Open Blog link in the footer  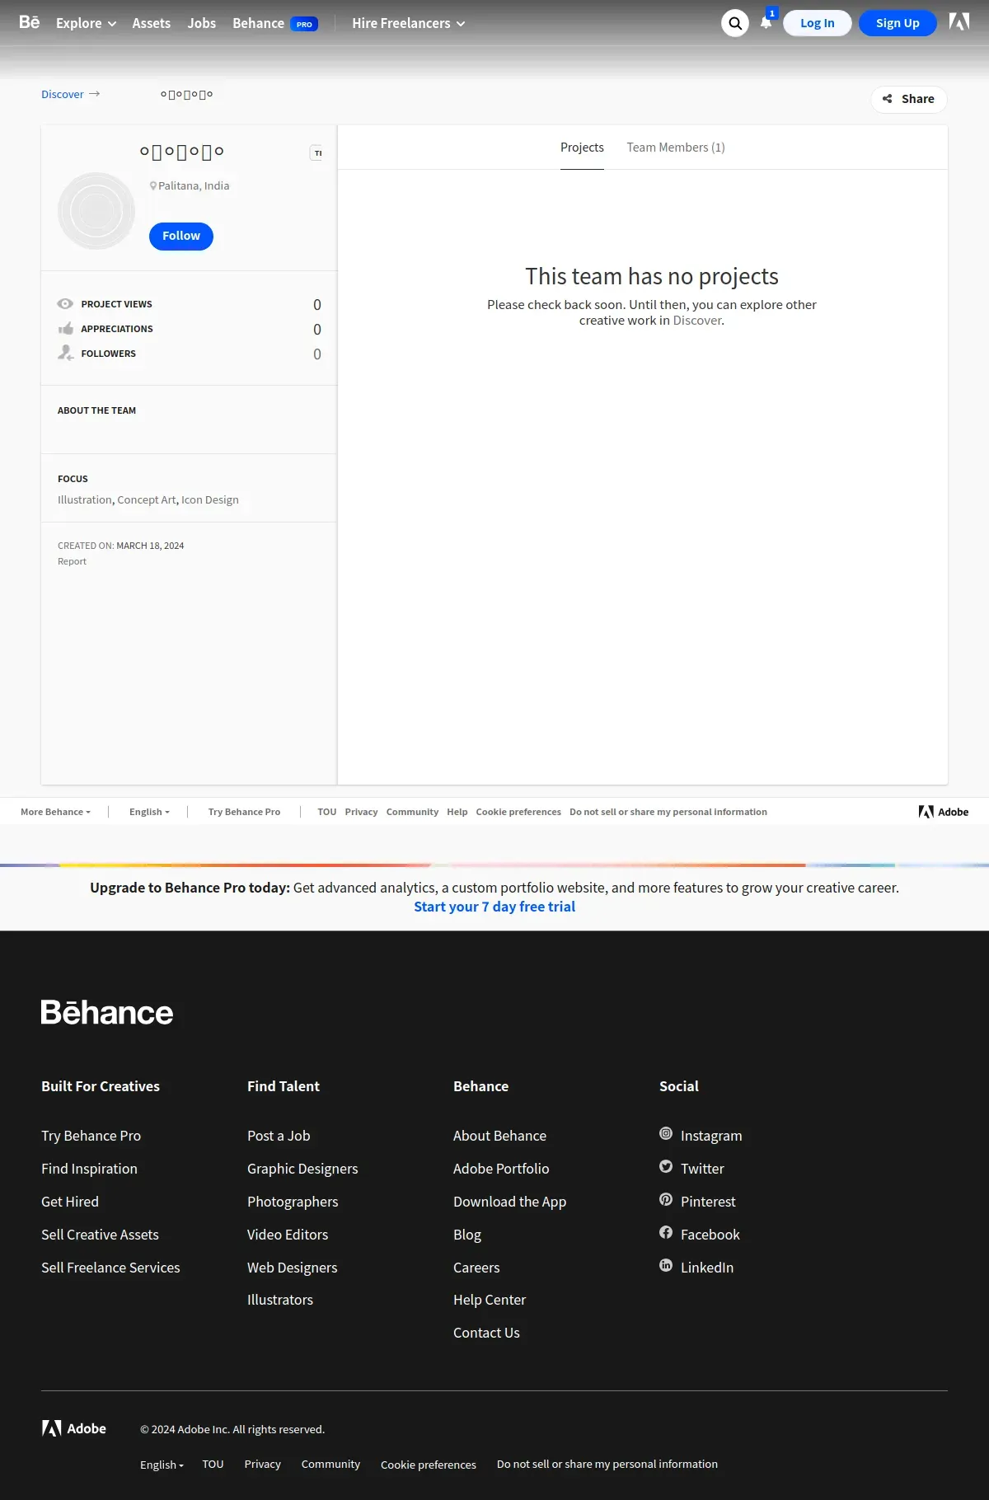click(x=467, y=1235)
